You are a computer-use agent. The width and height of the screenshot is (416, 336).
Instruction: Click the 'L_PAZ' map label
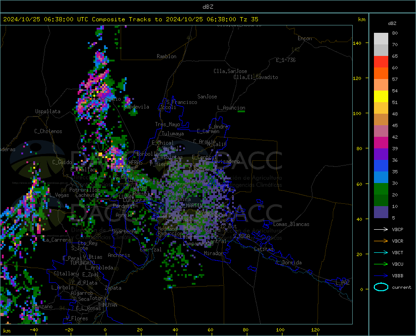pos(343,283)
